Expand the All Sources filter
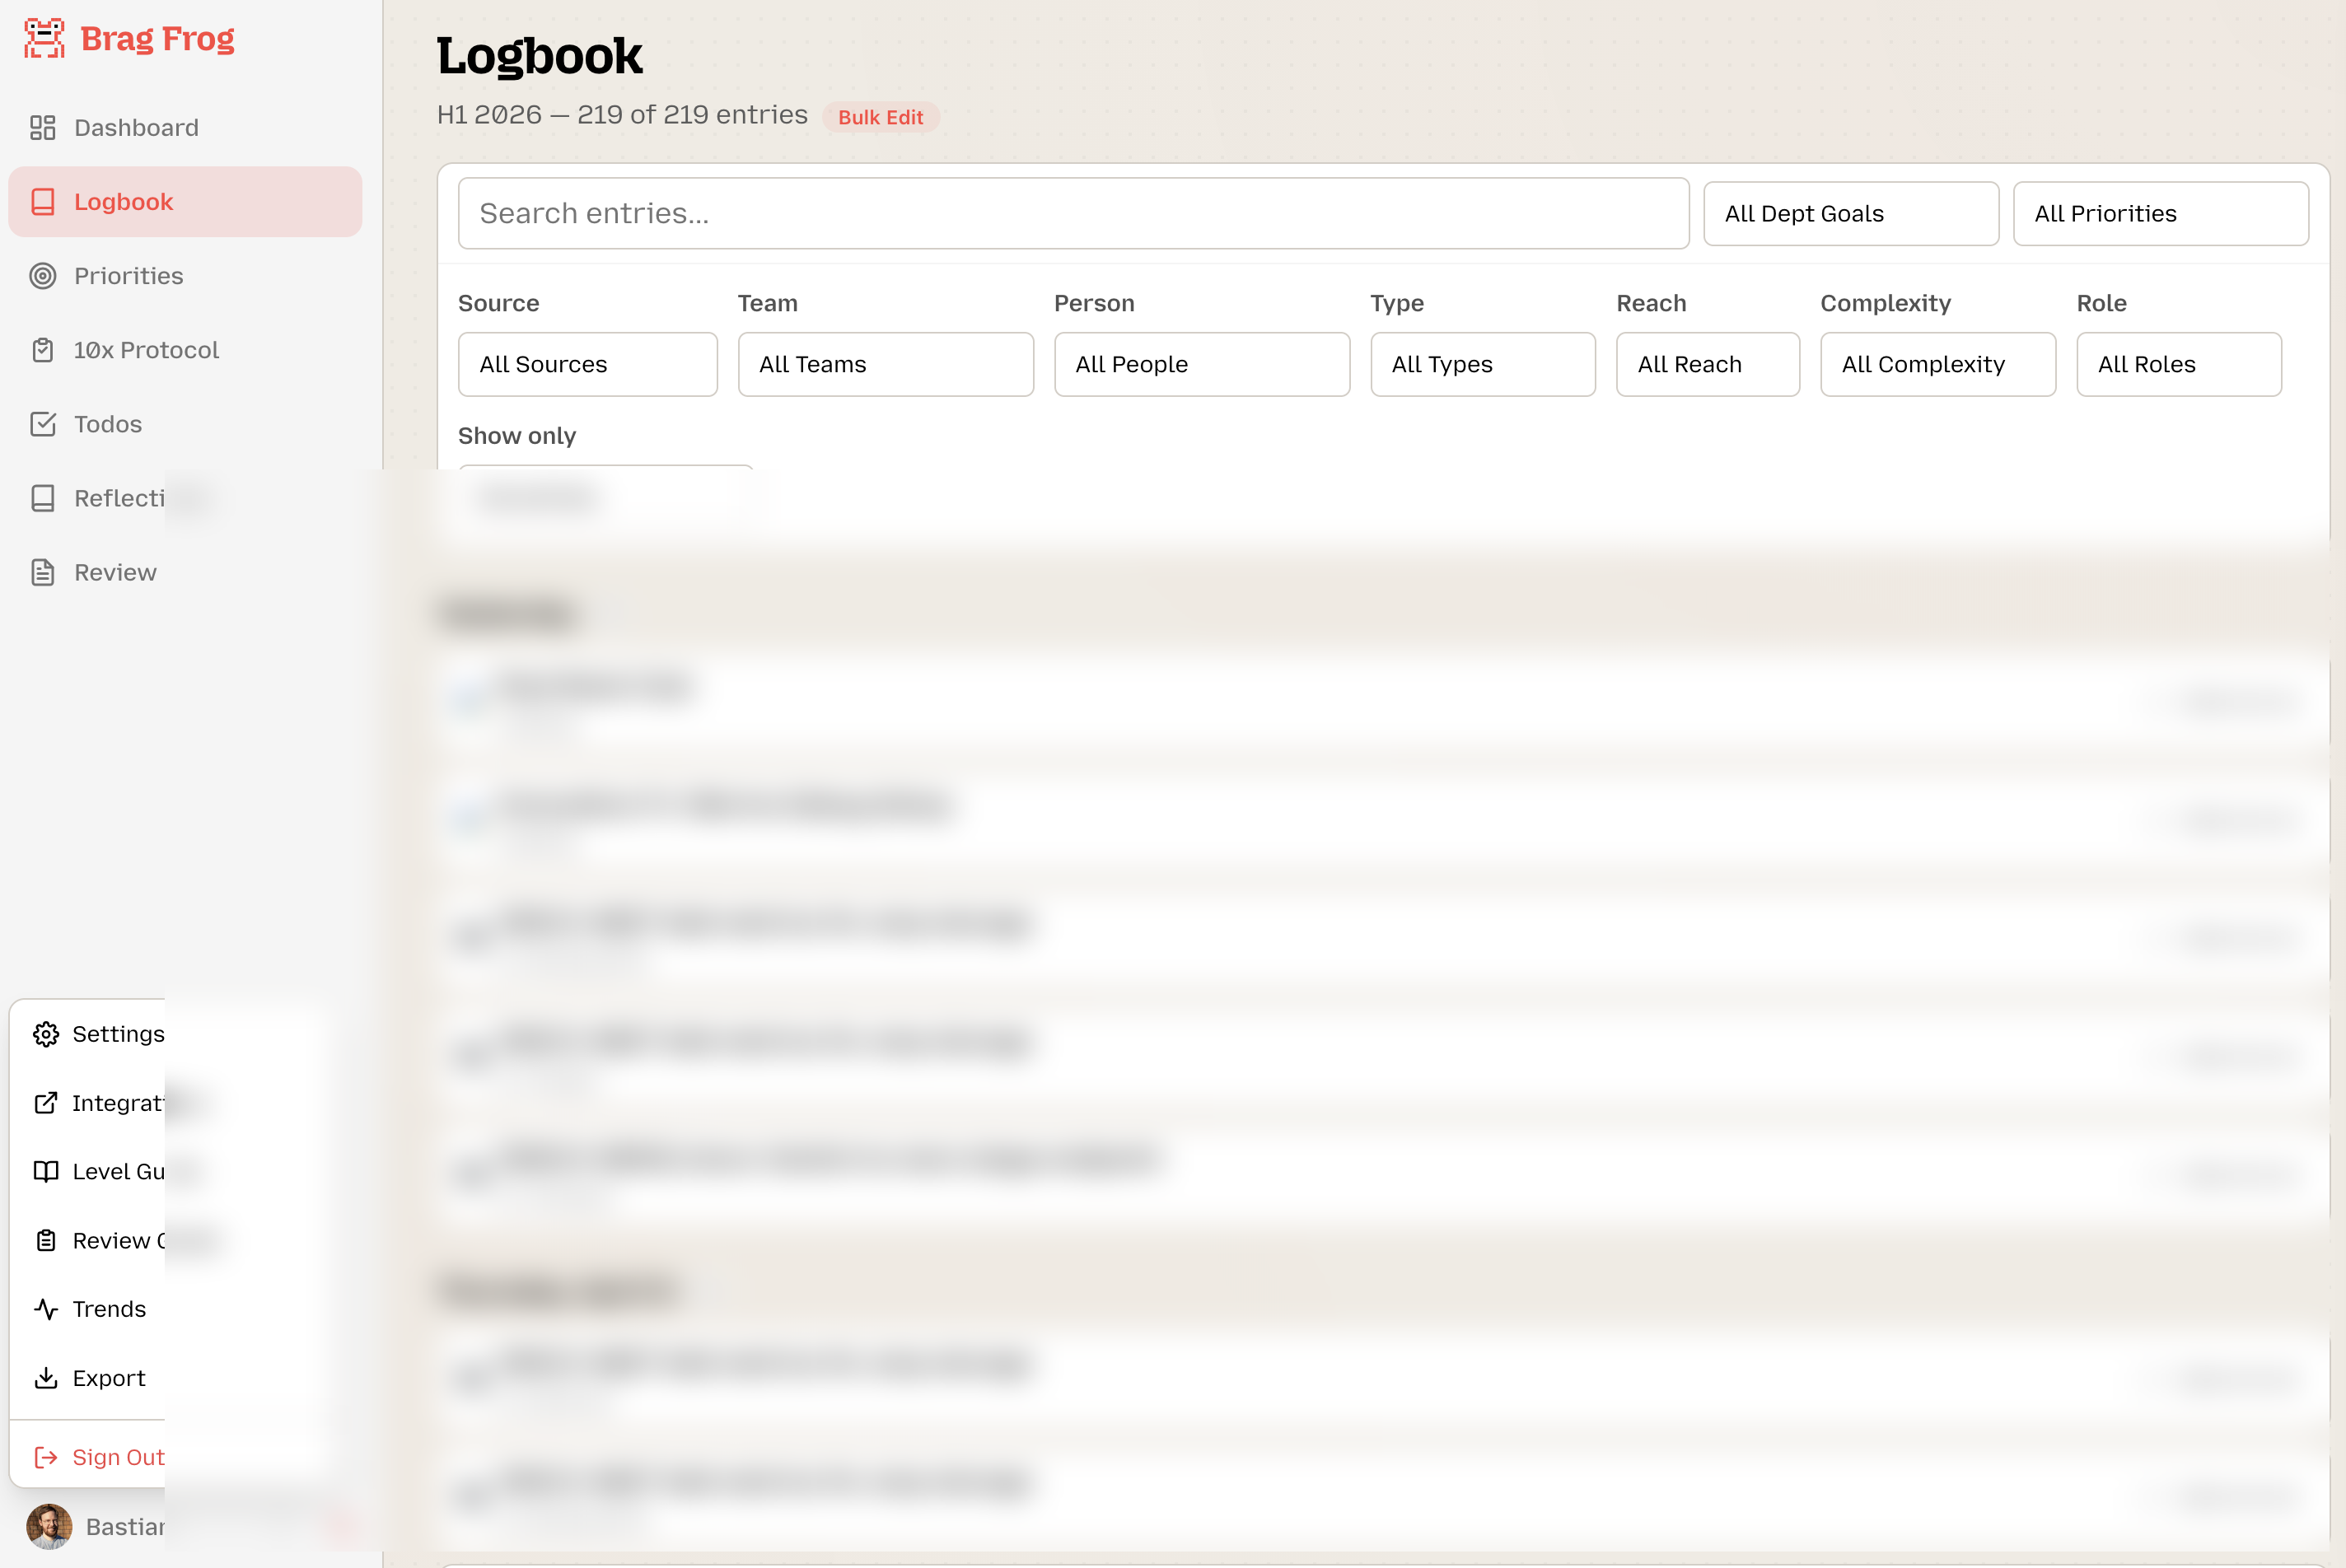Screen dimensions: 2346x1568 [x=587, y=364]
